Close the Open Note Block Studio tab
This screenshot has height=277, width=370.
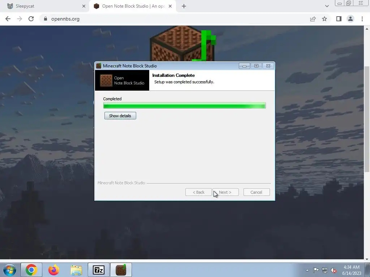pyautogui.click(x=170, y=6)
